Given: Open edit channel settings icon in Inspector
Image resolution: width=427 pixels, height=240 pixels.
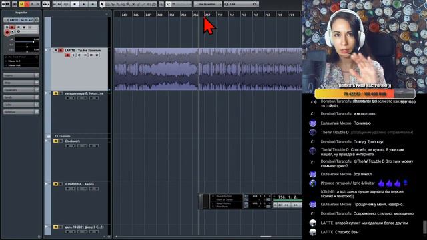Looking at the screenshot, I should pyautogui.click(x=37, y=20).
